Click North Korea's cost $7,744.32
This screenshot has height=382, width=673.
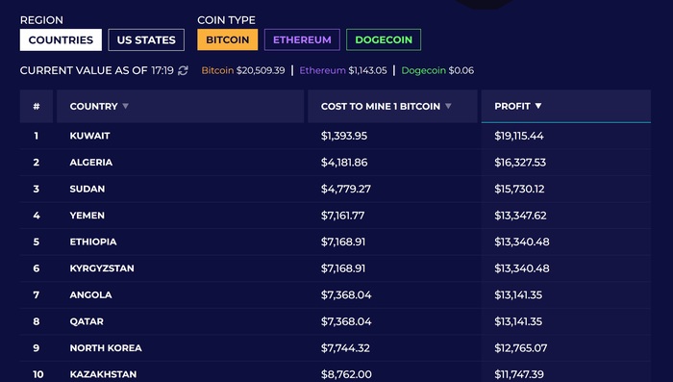[345, 348]
